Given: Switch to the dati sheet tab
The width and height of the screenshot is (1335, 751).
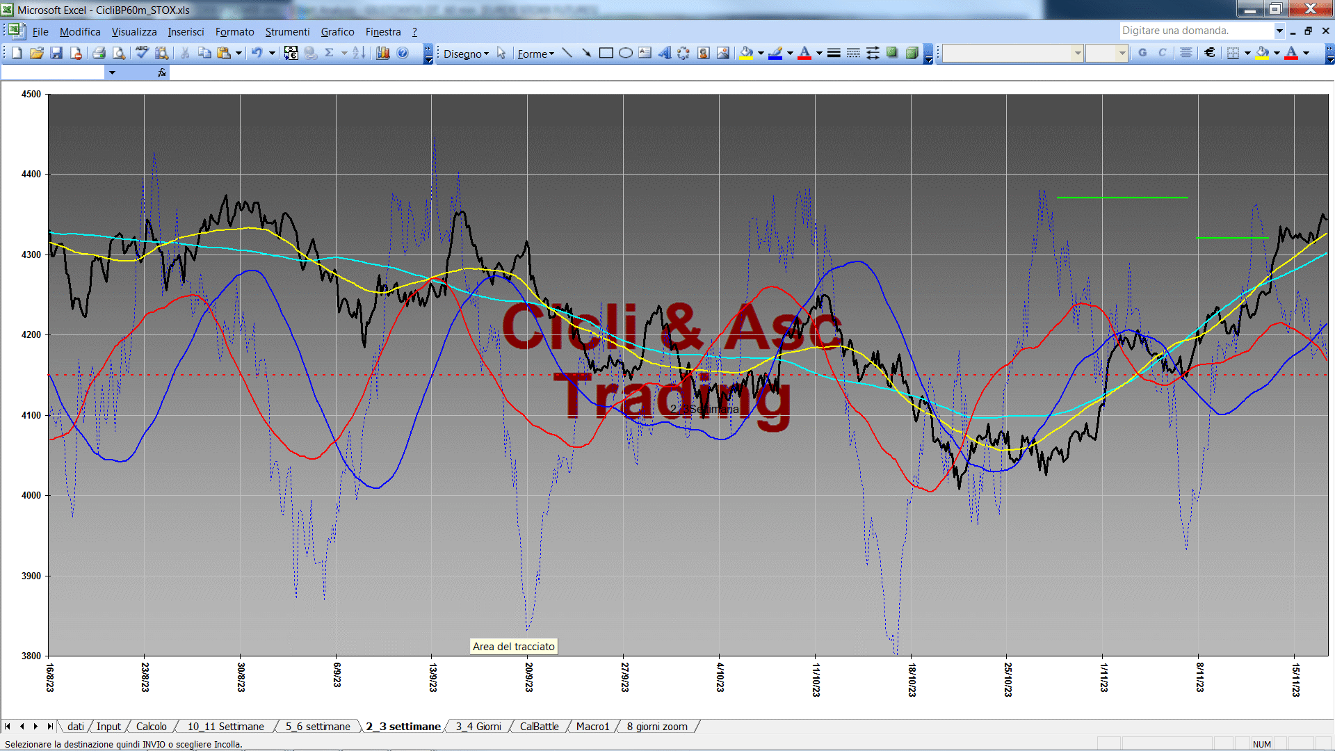Looking at the screenshot, I should tap(76, 727).
